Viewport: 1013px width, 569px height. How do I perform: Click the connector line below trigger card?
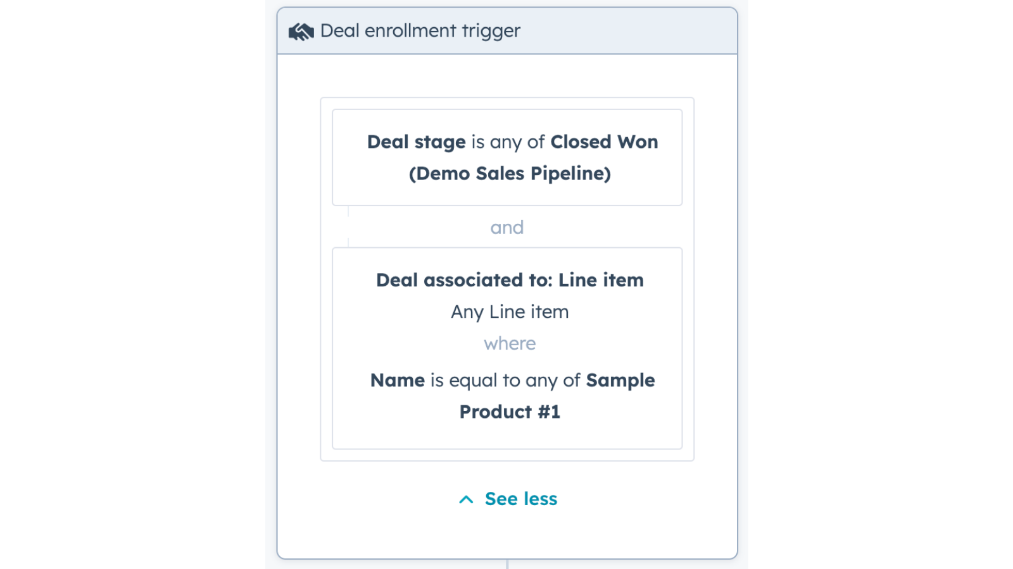pyautogui.click(x=507, y=564)
